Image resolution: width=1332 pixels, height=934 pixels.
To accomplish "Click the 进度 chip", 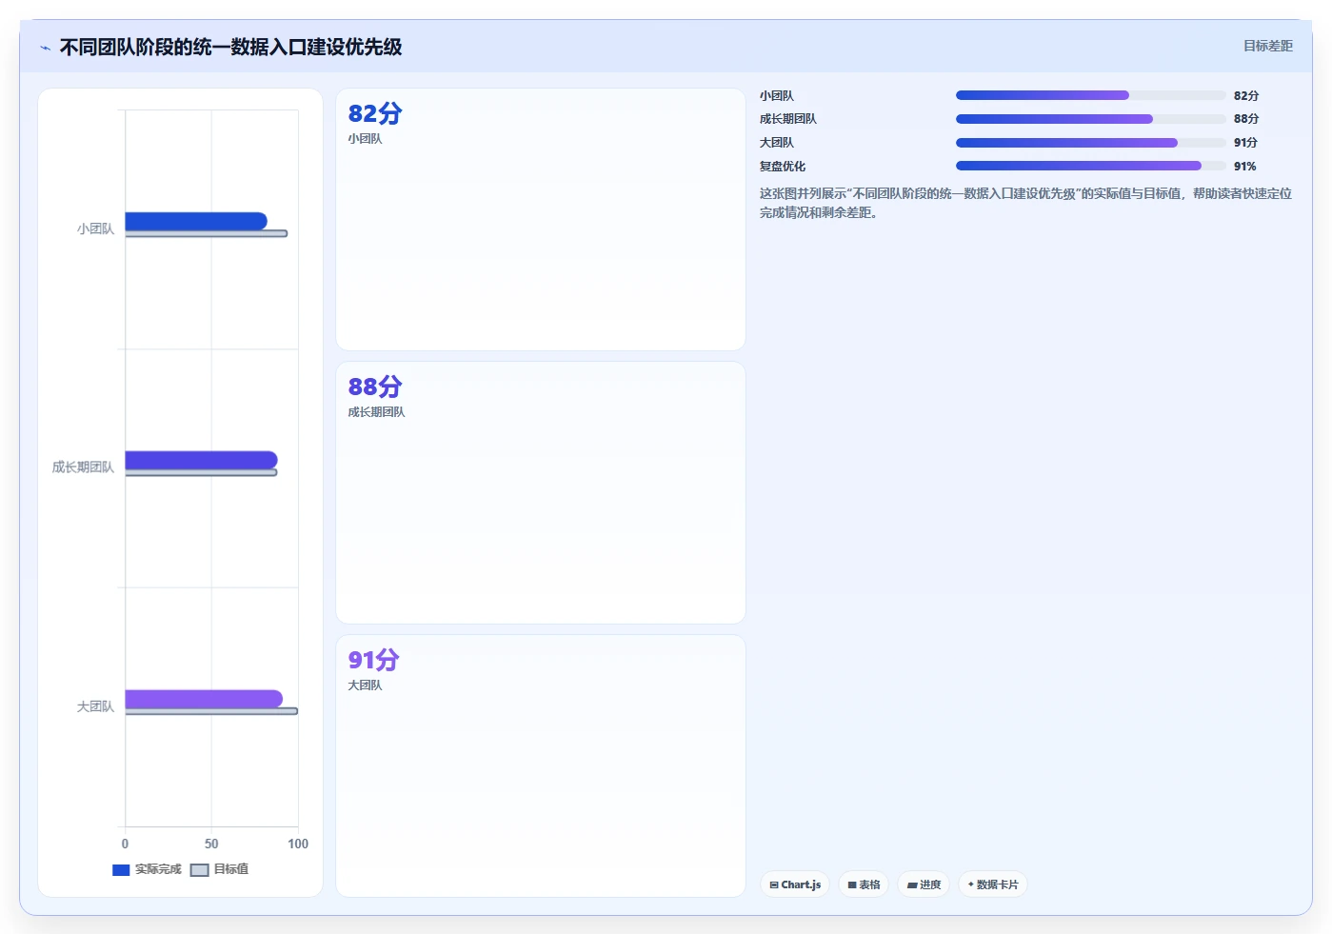I will pyautogui.click(x=924, y=884).
